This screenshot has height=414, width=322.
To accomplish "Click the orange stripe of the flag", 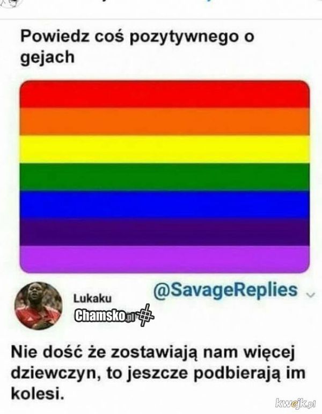I will pyautogui.click(x=165, y=122).
